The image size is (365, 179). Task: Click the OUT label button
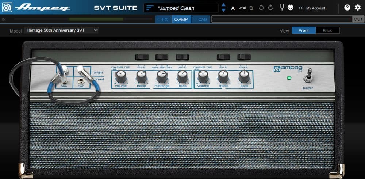pyautogui.click(x=358, y=19)
